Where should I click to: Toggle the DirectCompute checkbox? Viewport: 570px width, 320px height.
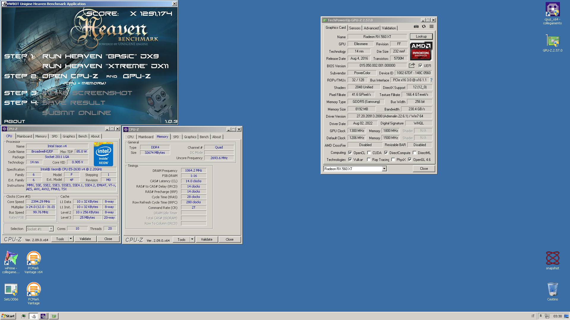click(x=386, y=153)
